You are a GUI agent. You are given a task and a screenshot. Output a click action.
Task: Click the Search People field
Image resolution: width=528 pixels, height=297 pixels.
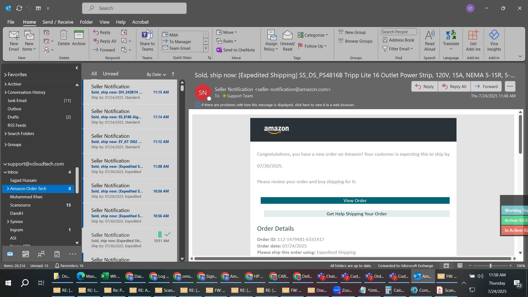(399, 32)
